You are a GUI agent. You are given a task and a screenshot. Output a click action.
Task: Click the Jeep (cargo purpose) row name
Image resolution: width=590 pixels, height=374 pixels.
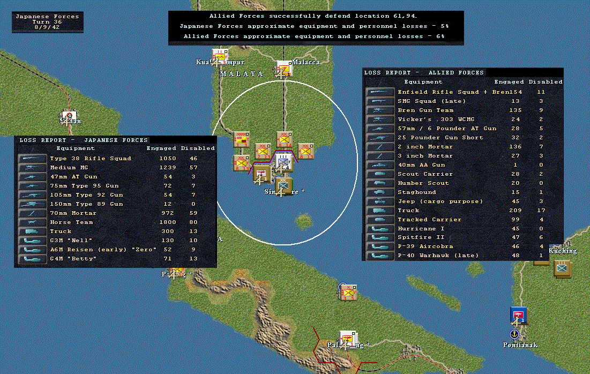[440, 201]
